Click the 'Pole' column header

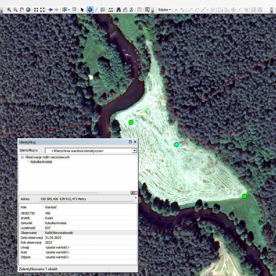(x=24, y=207)
